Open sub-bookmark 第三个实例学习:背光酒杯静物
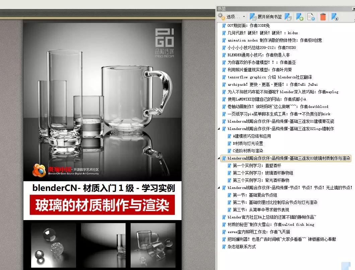This screenshot has height=270, width=355. (x=261, y=180)
